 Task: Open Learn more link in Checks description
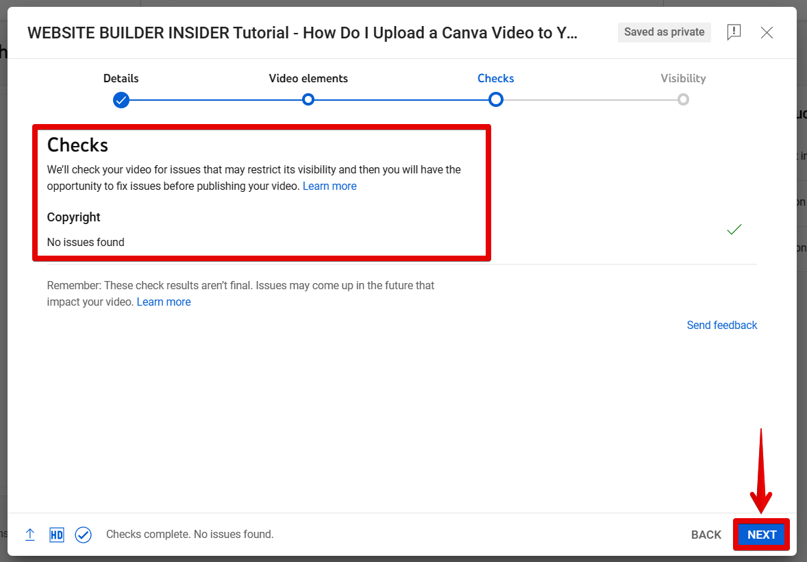pos(330,186)
